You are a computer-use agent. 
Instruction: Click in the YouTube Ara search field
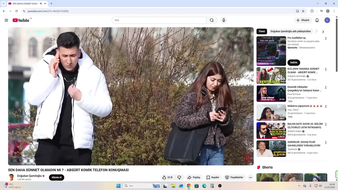(159, 20)
